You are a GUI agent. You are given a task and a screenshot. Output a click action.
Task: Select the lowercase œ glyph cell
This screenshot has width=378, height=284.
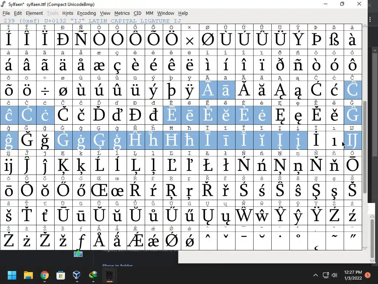click(x=118, y=190)
